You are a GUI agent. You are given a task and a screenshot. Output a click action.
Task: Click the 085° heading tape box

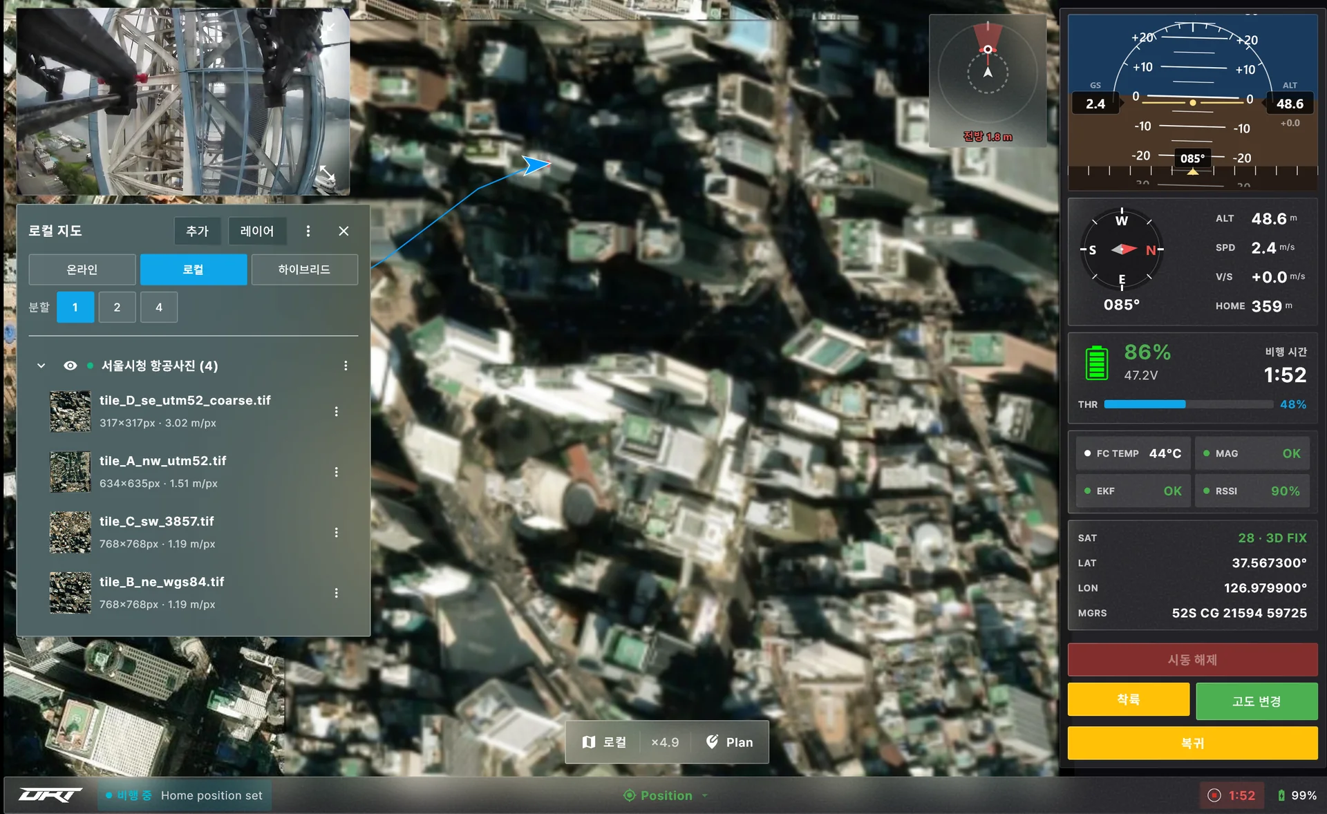coord(1193,158)
